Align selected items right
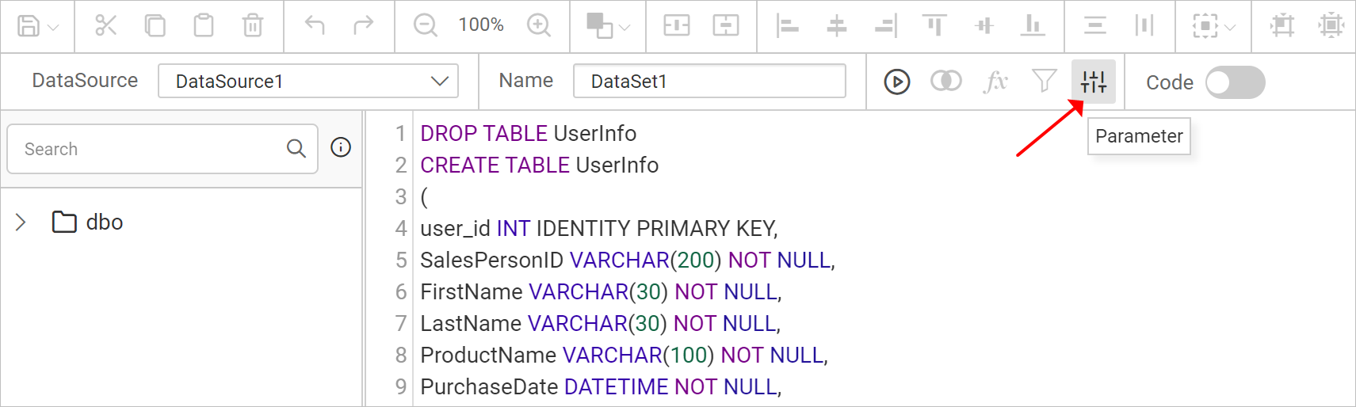 coord(885,25)
